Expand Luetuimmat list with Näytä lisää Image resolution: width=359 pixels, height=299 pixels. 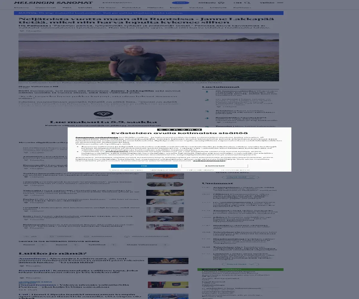click(241, 177)
